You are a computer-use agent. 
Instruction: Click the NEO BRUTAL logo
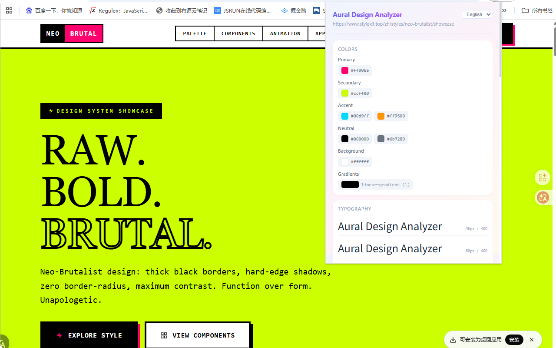click(x=72, y=33)
